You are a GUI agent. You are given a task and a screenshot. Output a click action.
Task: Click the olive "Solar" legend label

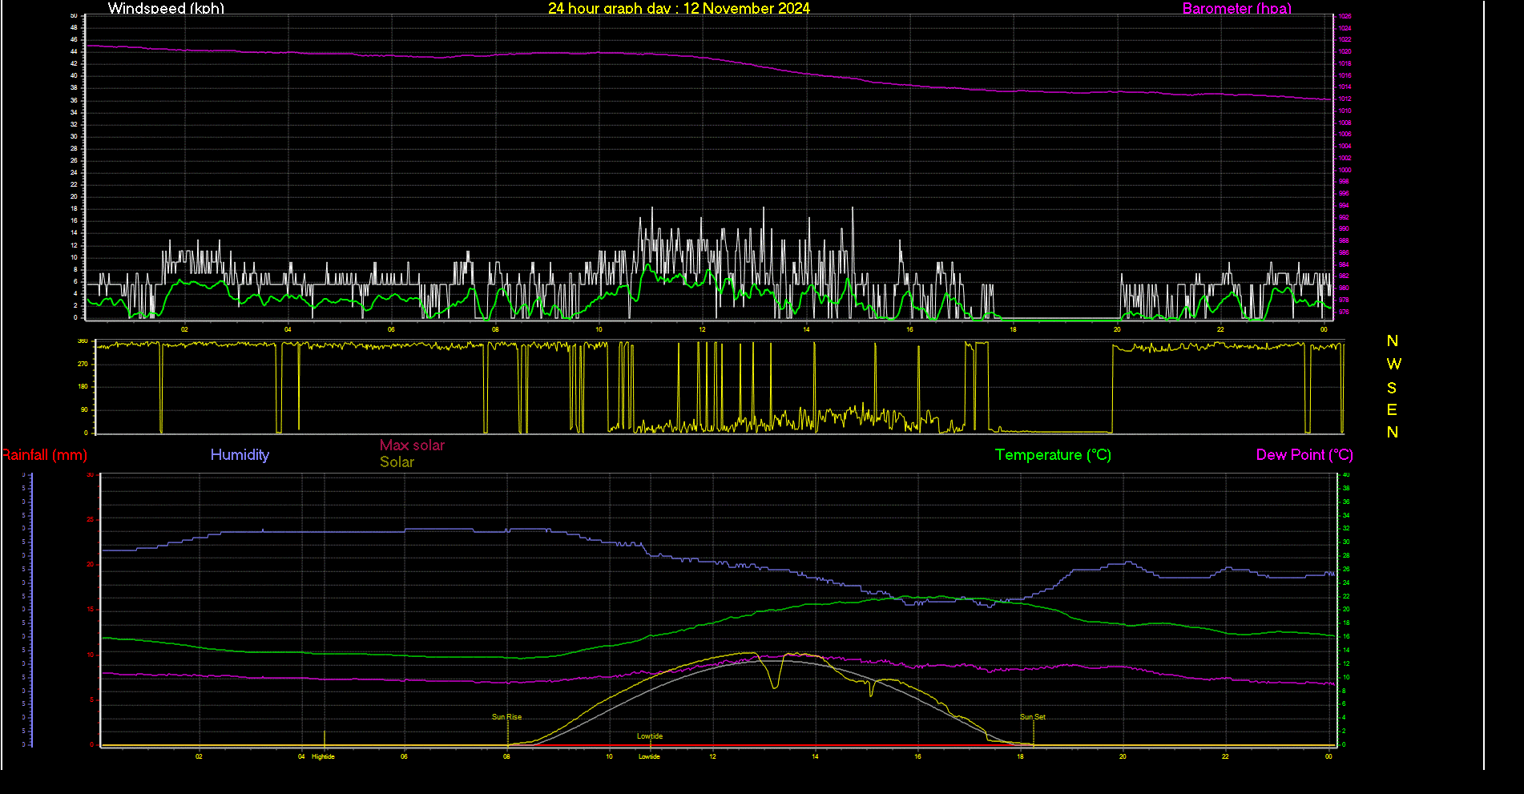pos(397,461)
